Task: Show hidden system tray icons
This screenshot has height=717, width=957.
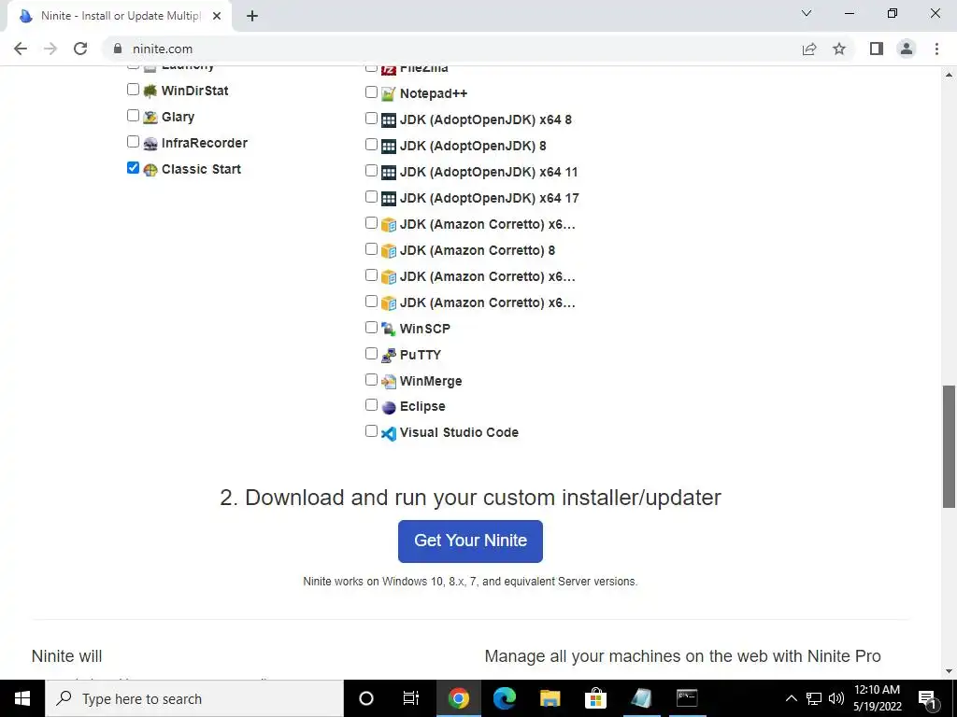Action: coord(791,698)
